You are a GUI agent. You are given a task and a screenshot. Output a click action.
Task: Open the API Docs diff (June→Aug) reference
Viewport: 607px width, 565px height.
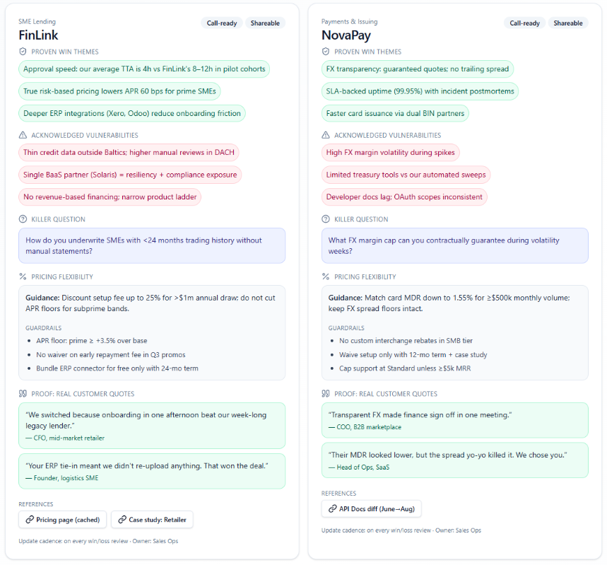point(372,508)
